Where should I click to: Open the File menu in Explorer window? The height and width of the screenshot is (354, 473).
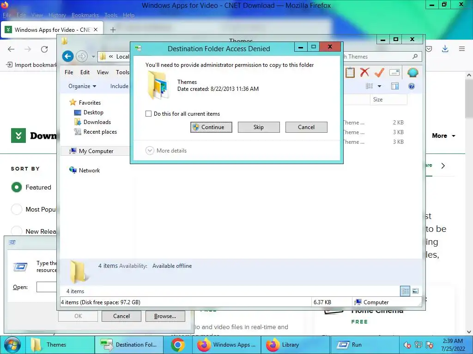pos(69,72)
